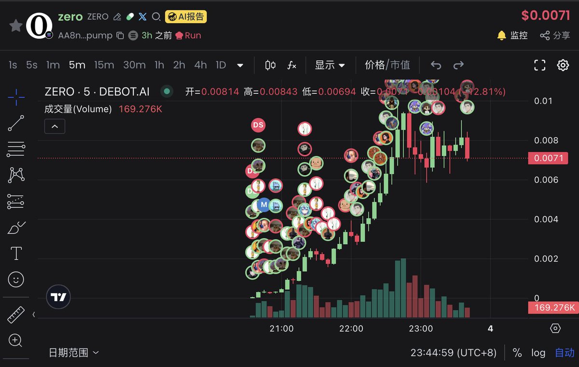Toggle favorite star for zero token

[15, 26]
